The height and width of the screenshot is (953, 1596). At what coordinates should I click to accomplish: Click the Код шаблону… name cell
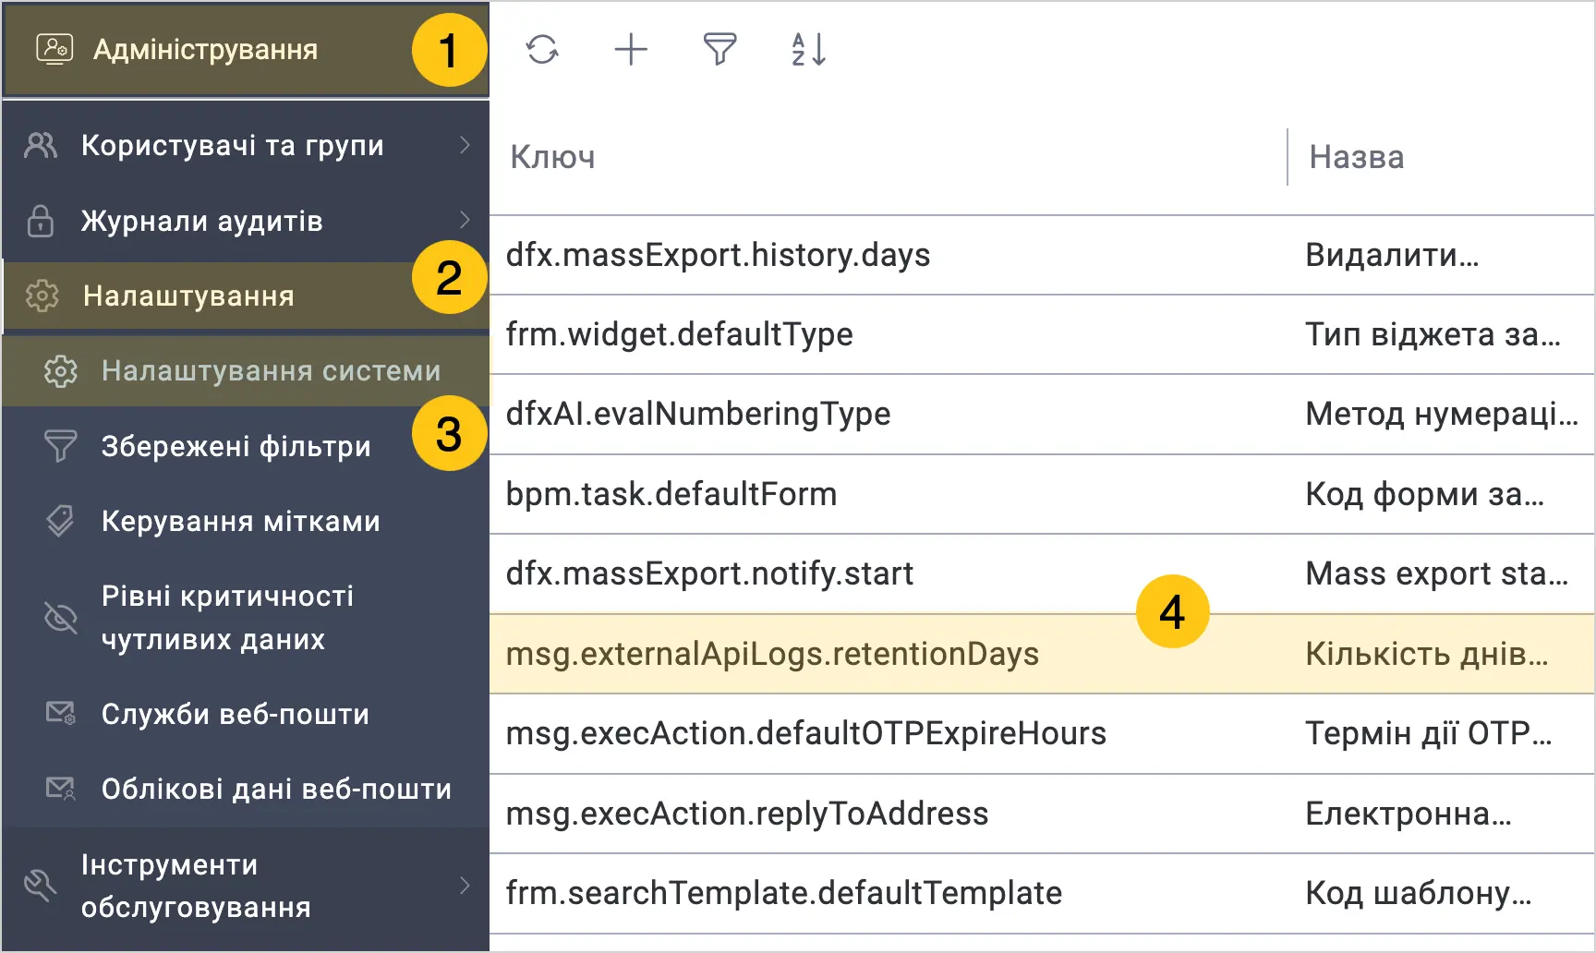point(1419,893)
